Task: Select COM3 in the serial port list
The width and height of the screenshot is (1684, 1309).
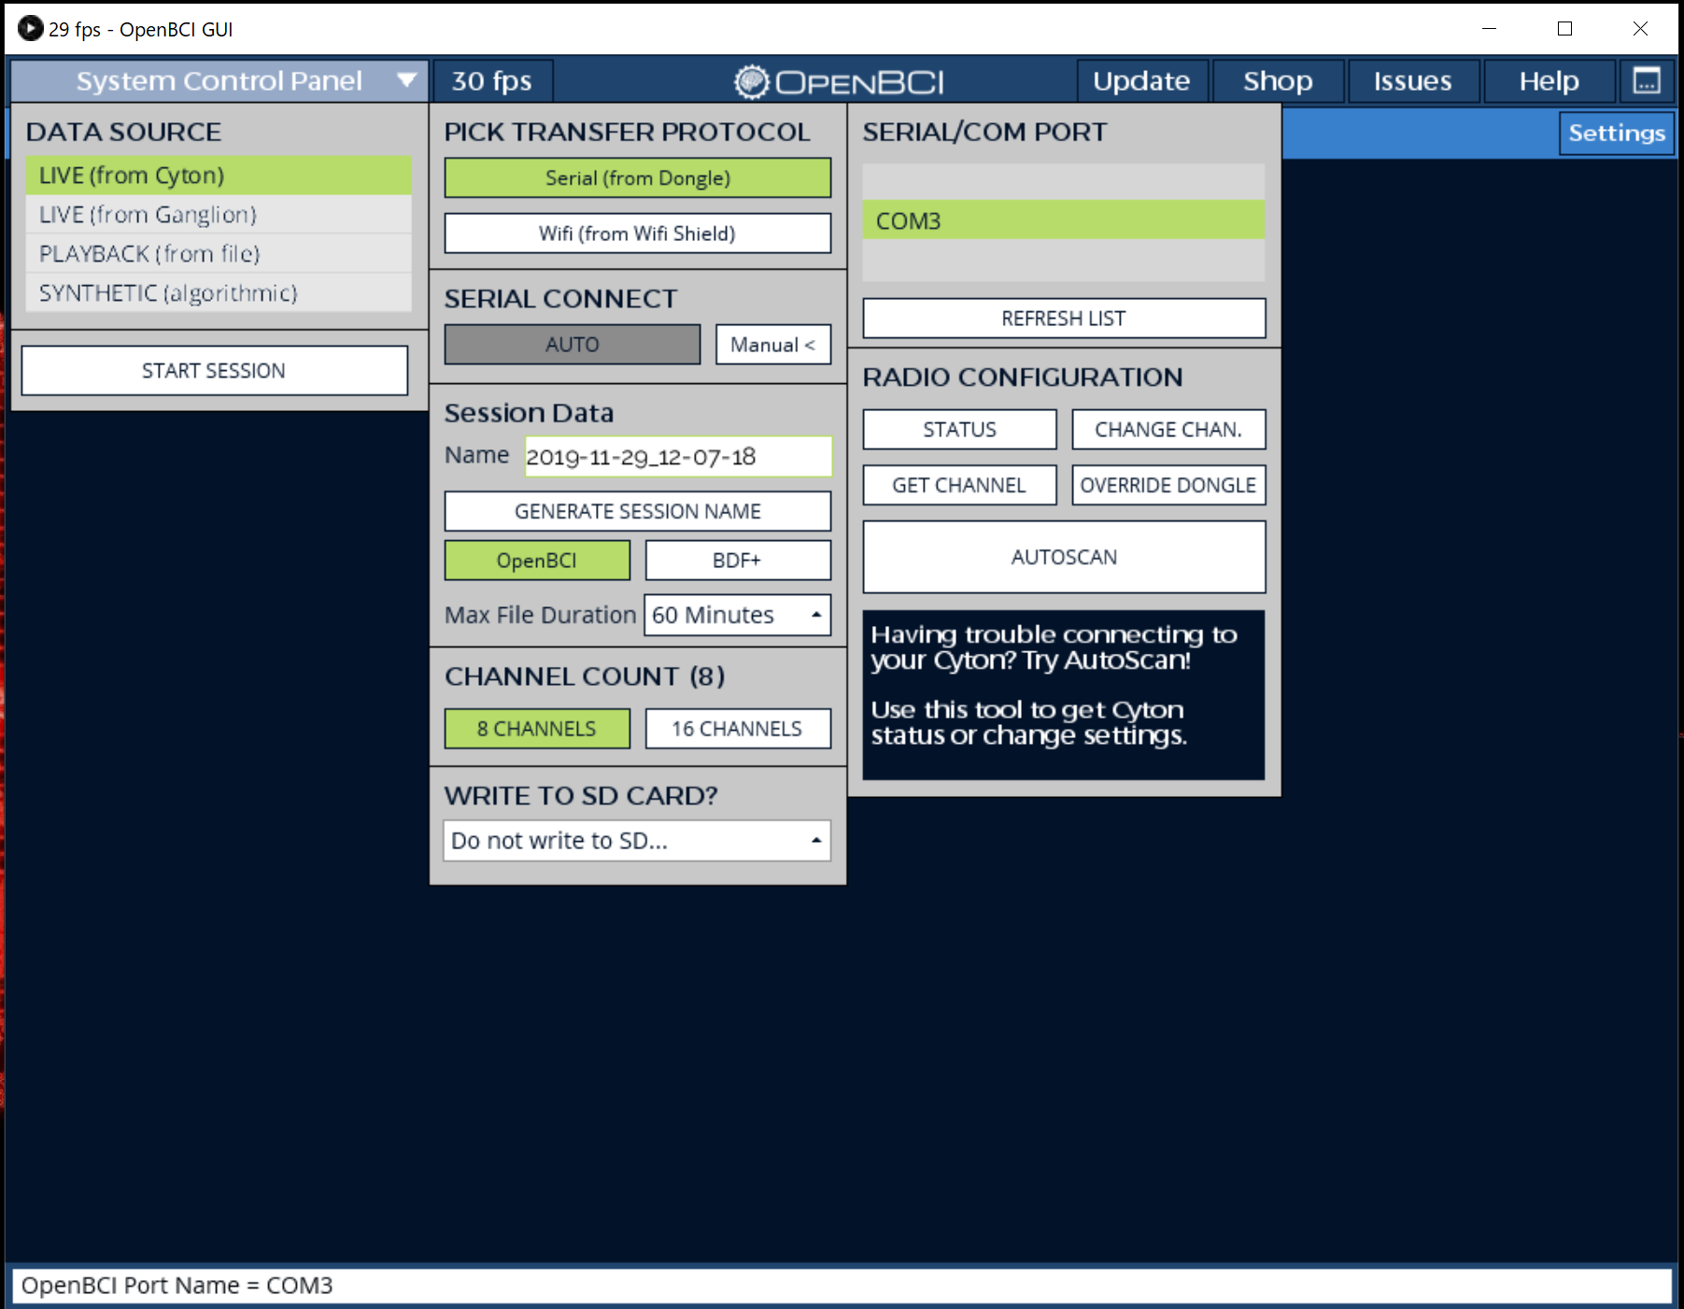Action: click(1063, 221)
